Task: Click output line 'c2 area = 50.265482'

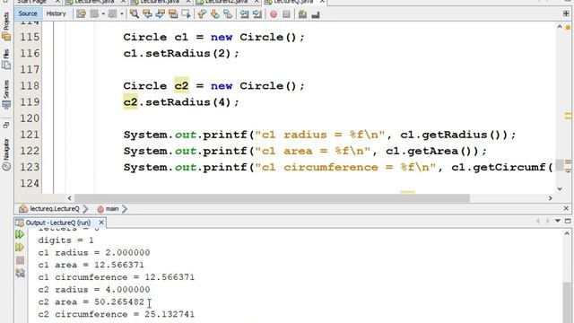Action: tap(91, 301)
